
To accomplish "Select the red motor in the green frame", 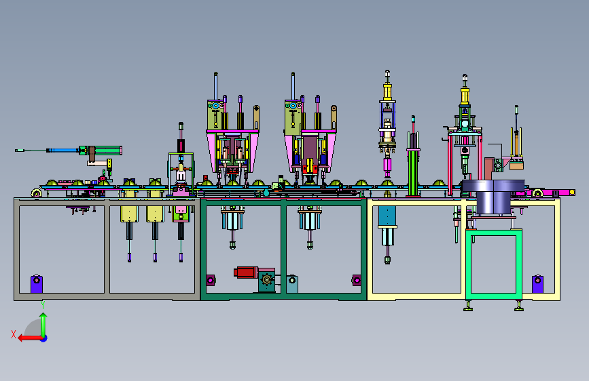I will 246,273.
